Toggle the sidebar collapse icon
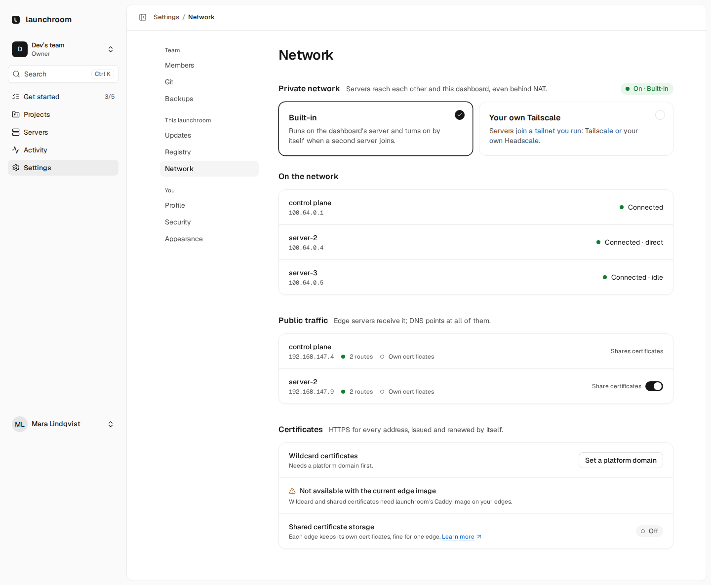This screenshot has height=585, width=711. point(143,17)
